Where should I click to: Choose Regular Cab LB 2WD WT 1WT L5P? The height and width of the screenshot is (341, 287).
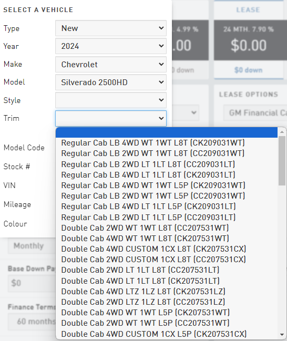point(167,196)
